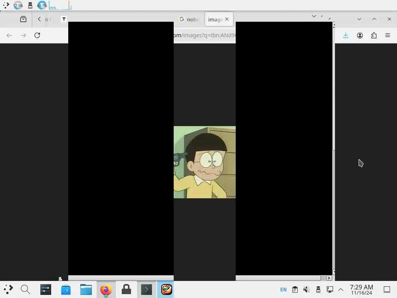Open the extensions puzzle-piece menu

click(x=374, y=35)
